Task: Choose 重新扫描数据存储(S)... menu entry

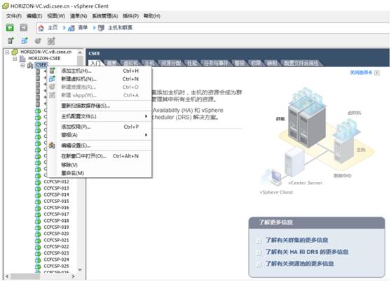Action: pyautogui.click(x=100, y=106)
